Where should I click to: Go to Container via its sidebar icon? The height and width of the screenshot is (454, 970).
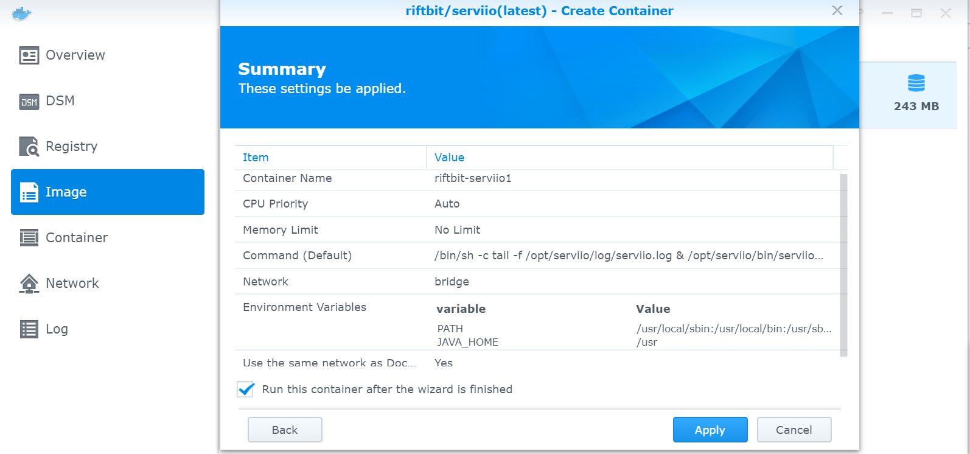pos(29,238)
